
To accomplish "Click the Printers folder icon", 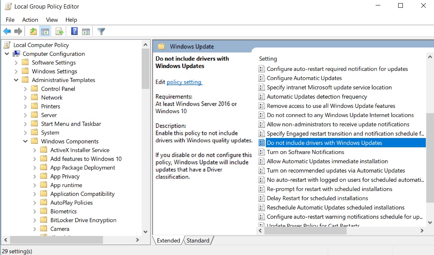I will [34, 106].
